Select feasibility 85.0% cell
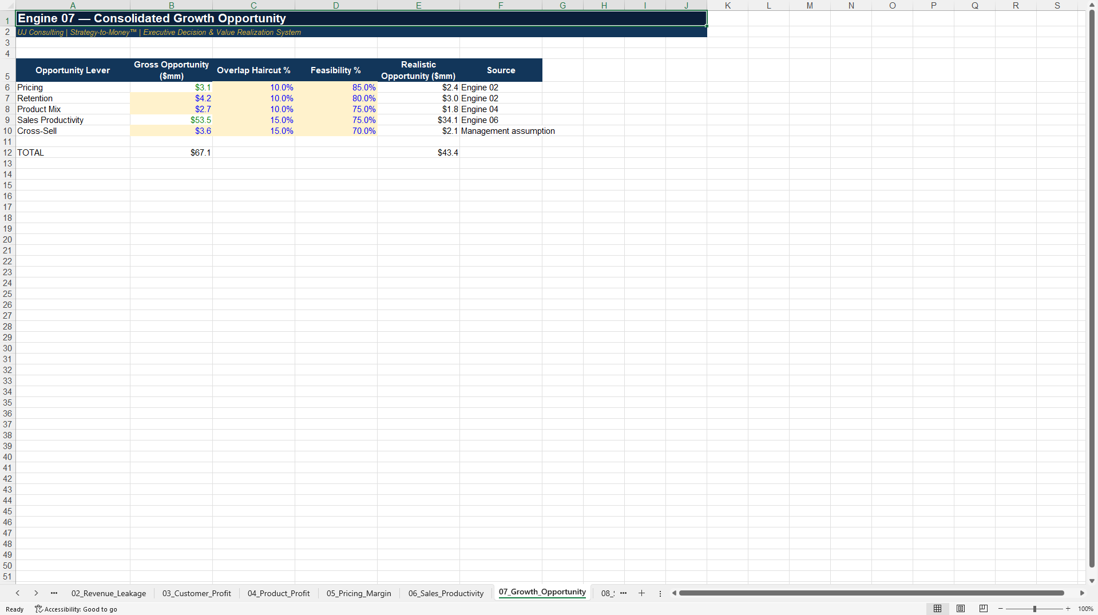This screenshot has width=1098, height=615. [336, 88]
